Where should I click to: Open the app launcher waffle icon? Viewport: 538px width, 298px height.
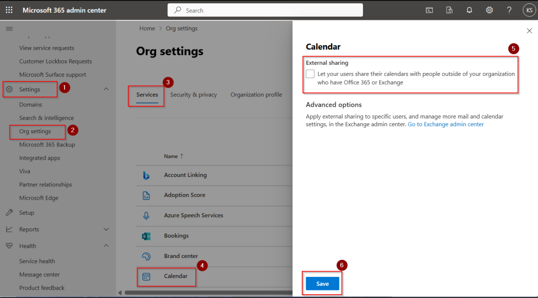[x=9, y=10]
